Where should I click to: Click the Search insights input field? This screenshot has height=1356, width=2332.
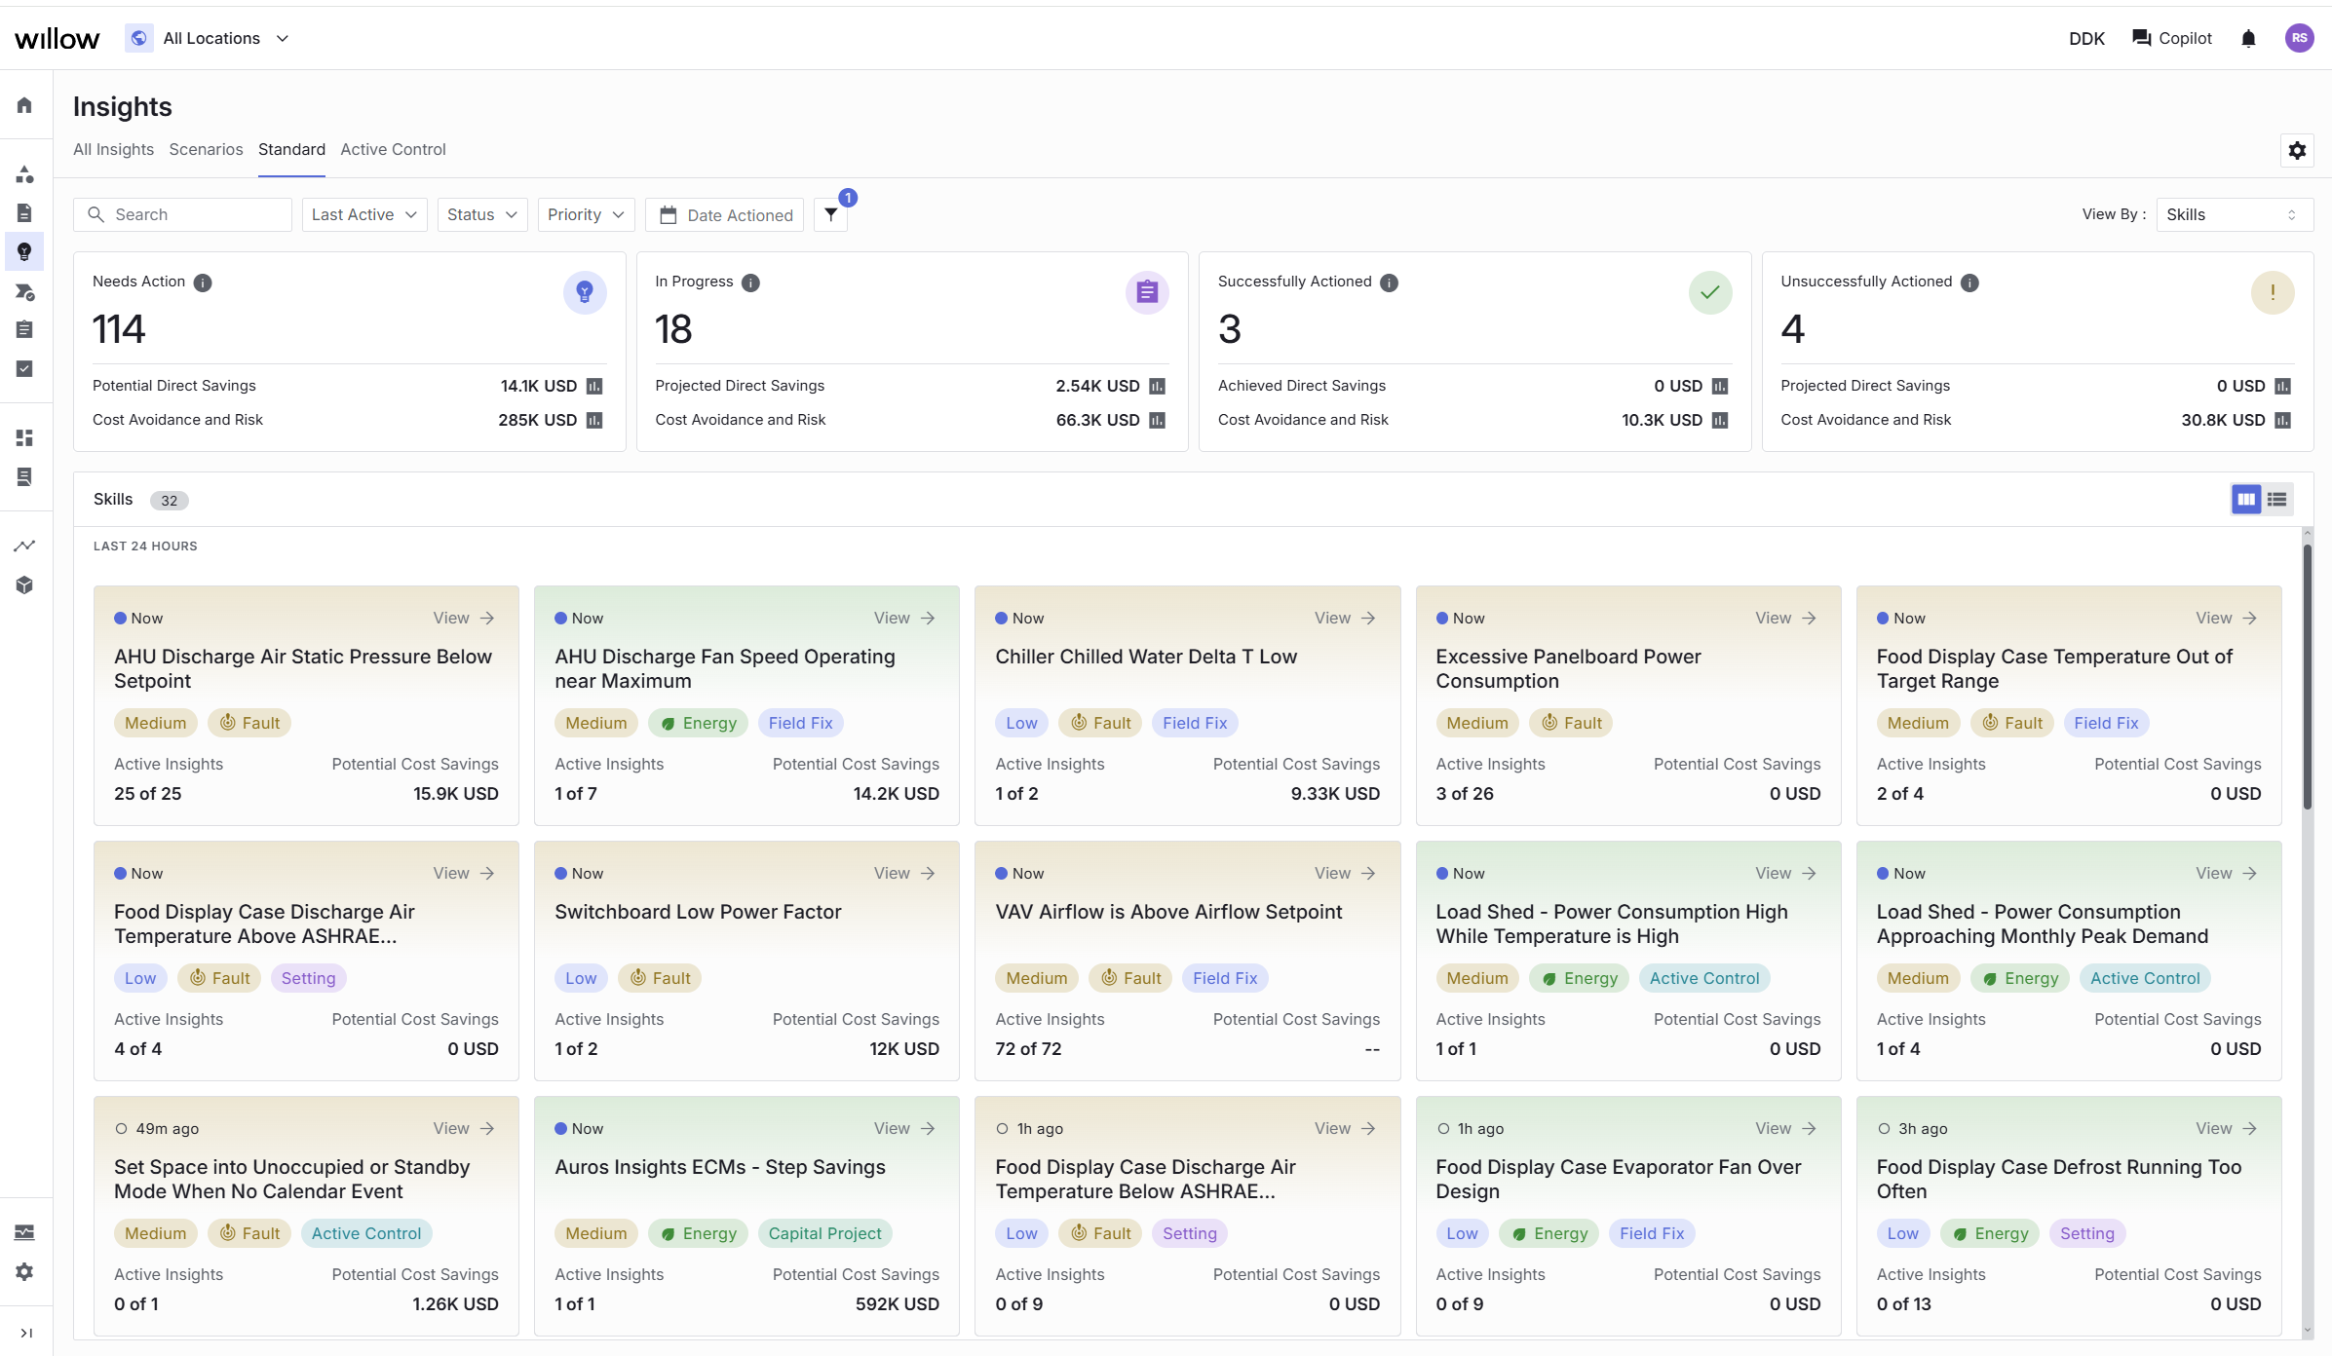point(182,214)
